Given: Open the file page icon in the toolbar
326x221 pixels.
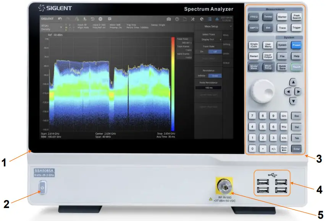Looking at the screenshot, I should tap(185, 19).
